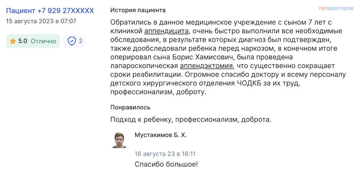Click the reply timestamp 16 августа 23 в 16:11
This screenshot has height=174, width=359.
pyautogui.click(x=165, y=154)
